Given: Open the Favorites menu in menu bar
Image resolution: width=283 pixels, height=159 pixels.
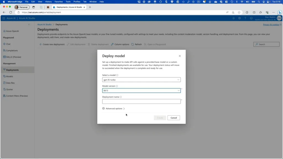Looking at the screenshot, I should (58, 2).
